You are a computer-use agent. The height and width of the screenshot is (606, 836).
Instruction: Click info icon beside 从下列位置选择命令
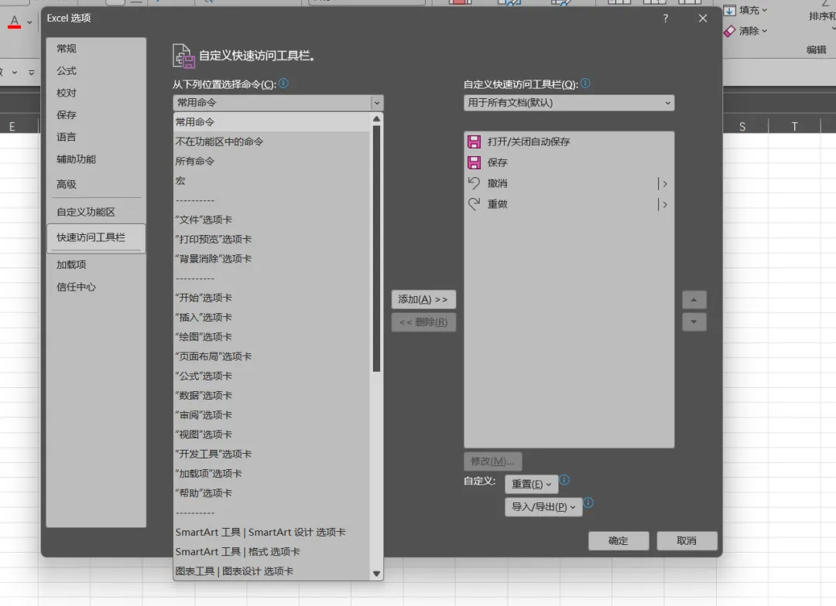click(283, 83)
